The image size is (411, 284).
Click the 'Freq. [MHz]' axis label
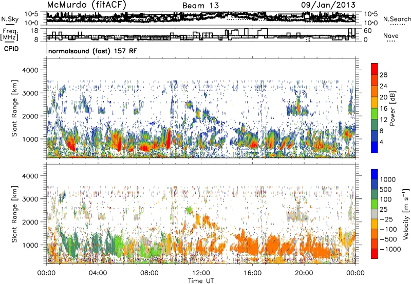click(10, 34)
